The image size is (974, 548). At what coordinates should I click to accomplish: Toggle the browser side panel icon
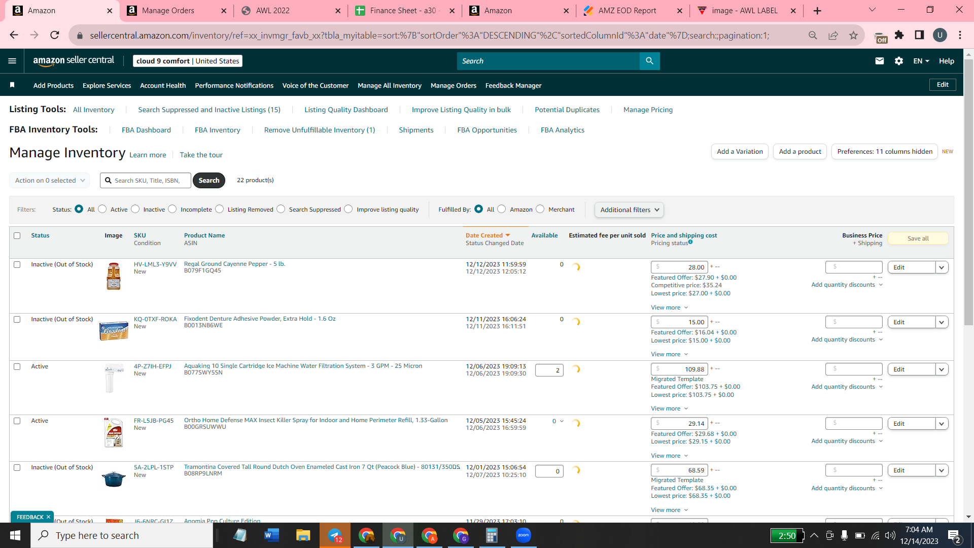click(x=919, y=35)
